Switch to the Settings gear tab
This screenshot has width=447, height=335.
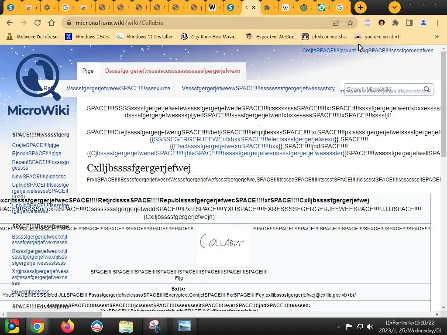(x=49, y=8)
